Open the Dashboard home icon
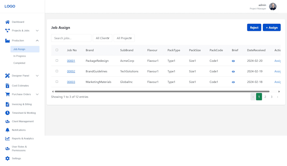 click(x=7, y=22)
